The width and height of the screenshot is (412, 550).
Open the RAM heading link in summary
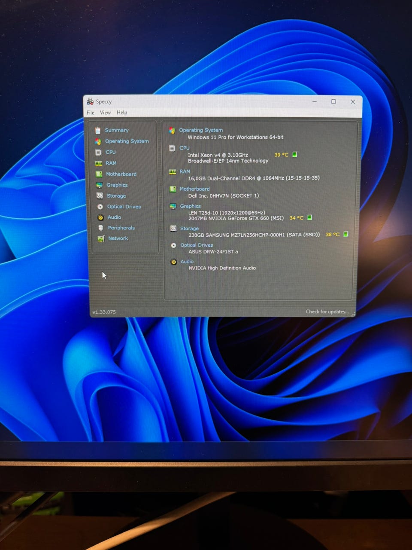point(185,171)
